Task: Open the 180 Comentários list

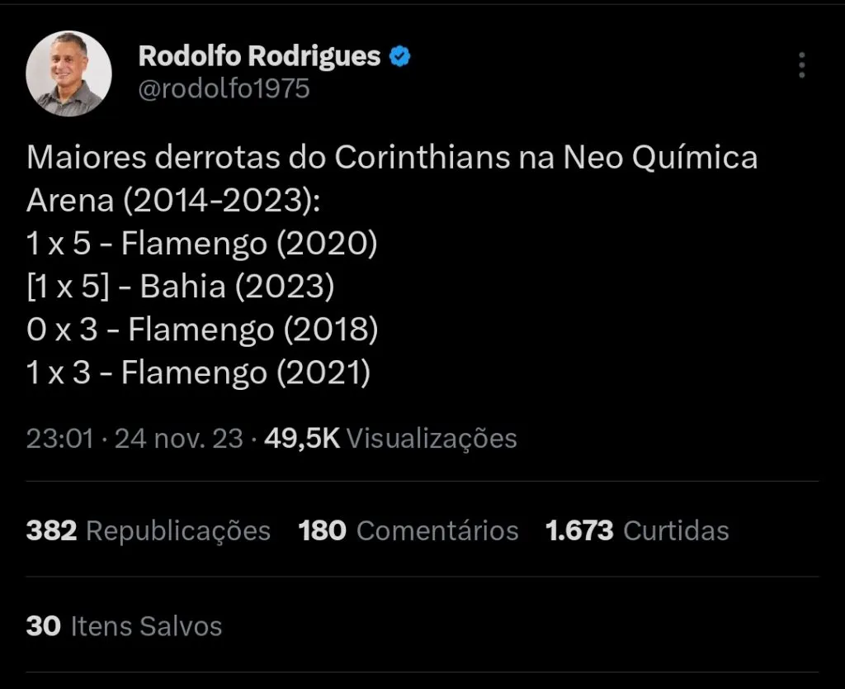Action: 408,530
